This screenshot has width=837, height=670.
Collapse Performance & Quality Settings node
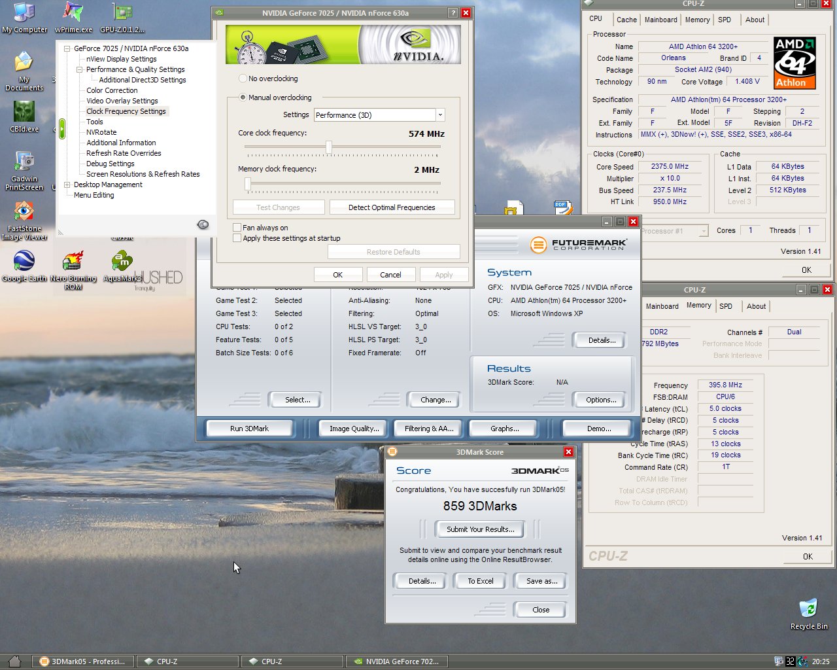(80, 69)
